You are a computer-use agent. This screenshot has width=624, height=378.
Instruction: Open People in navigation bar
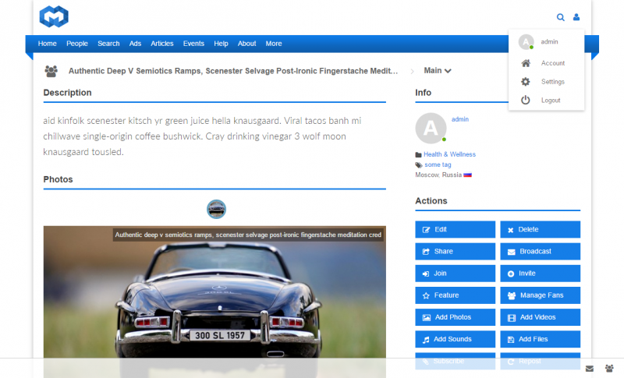click(x=76, y=44)
